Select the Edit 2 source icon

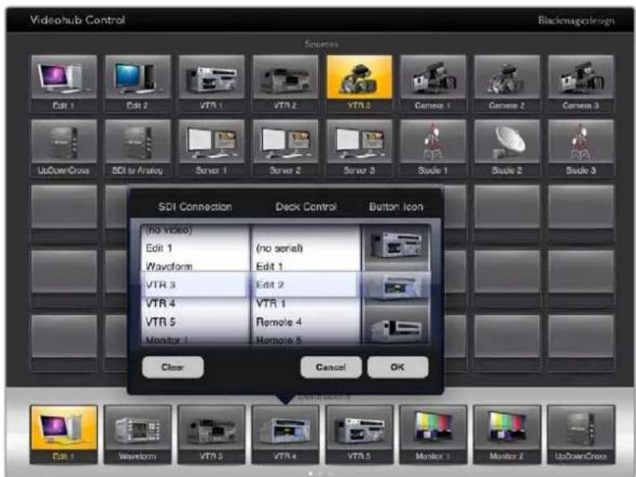[x=137, y=77]
